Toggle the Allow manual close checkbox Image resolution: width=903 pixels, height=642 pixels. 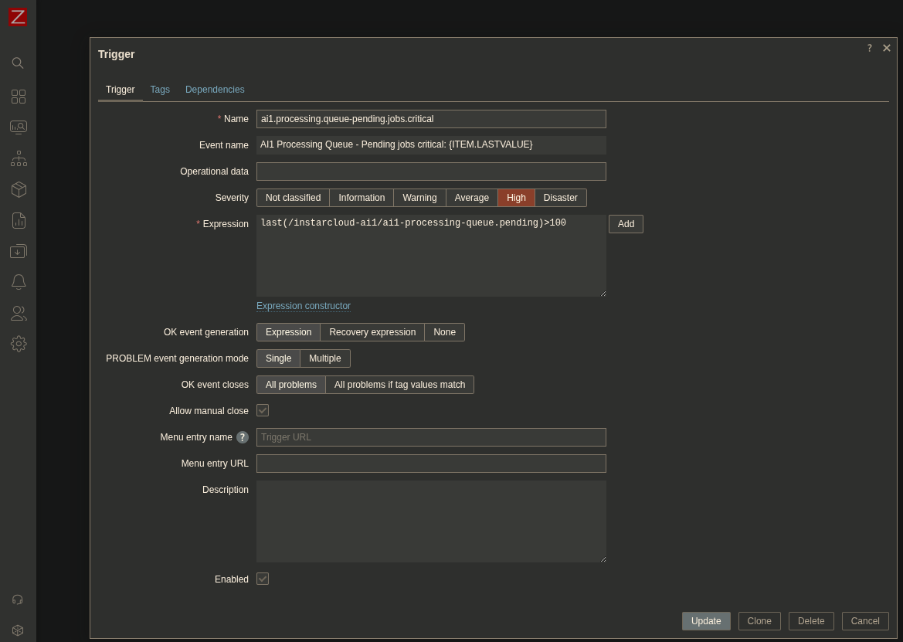pos(263,410)
